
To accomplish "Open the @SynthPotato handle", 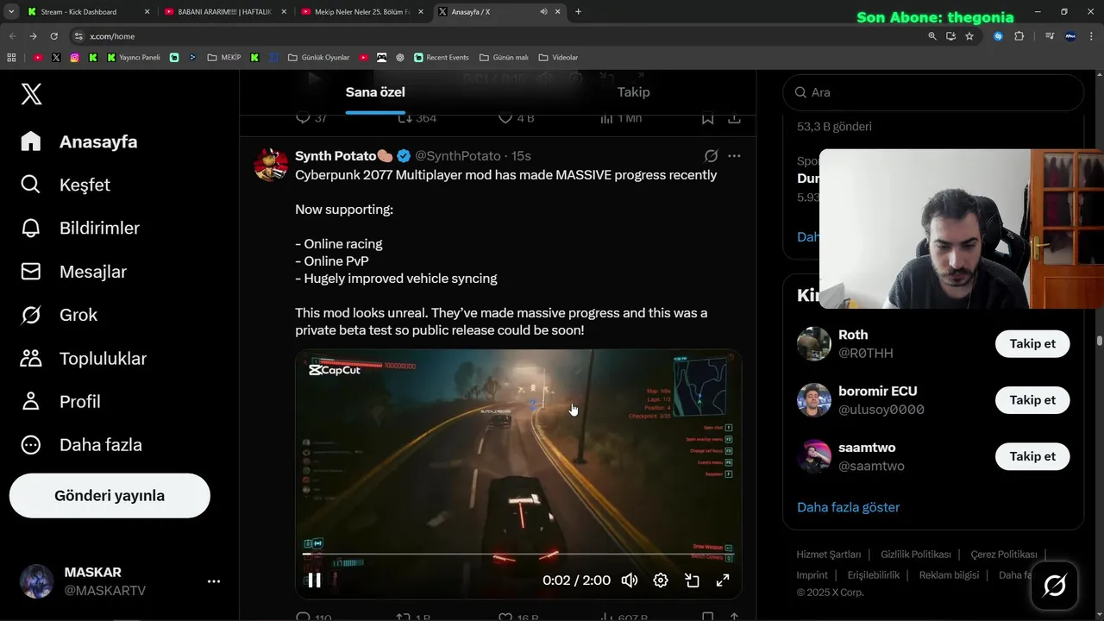I will pyautogui.click(x=458, y=156).
